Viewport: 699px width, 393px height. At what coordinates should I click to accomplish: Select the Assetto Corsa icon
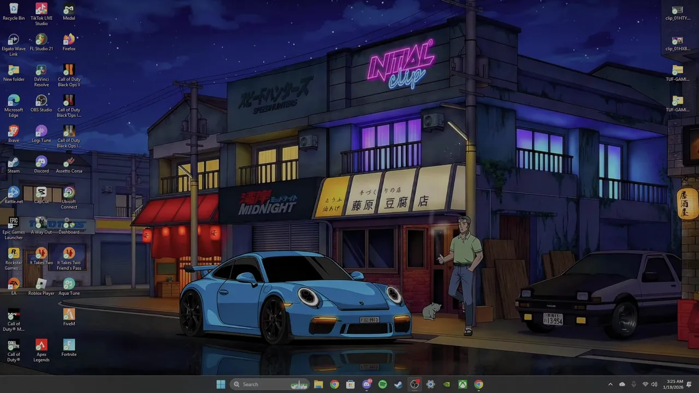pyautogui.click(x=69, y=165)
